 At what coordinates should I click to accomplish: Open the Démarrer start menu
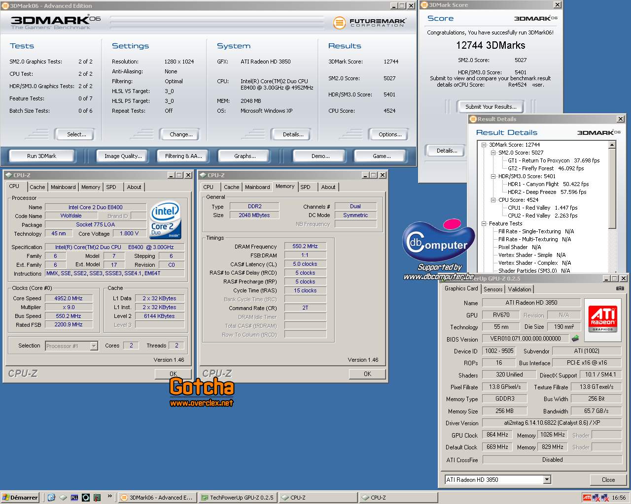pos(20,498)
